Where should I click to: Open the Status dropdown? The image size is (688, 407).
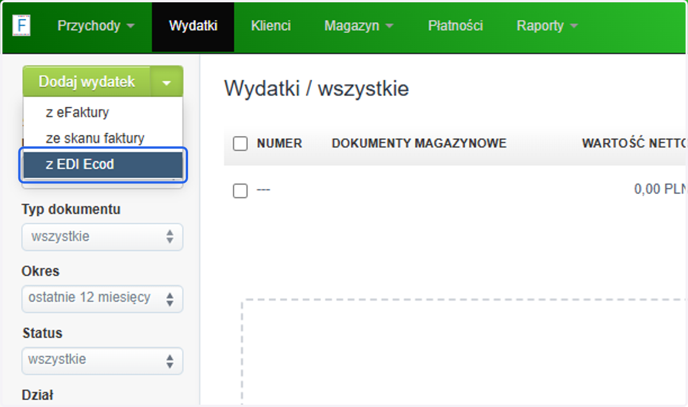102,360
